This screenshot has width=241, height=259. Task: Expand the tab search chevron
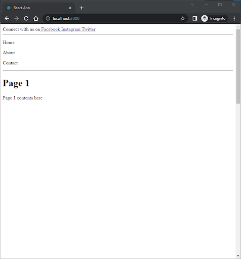(x=192, y=5)
